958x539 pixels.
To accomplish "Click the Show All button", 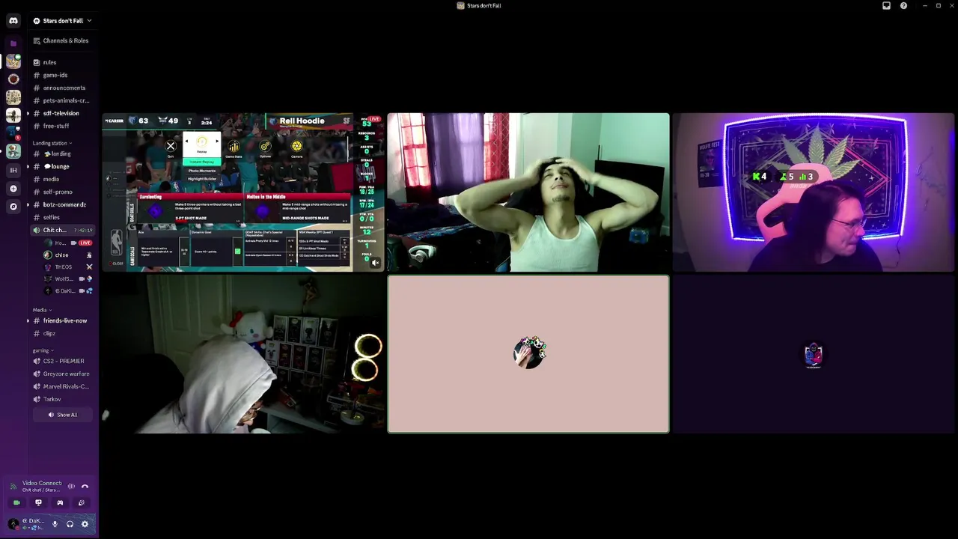I will pyautogui.click(x=62, y=415).
